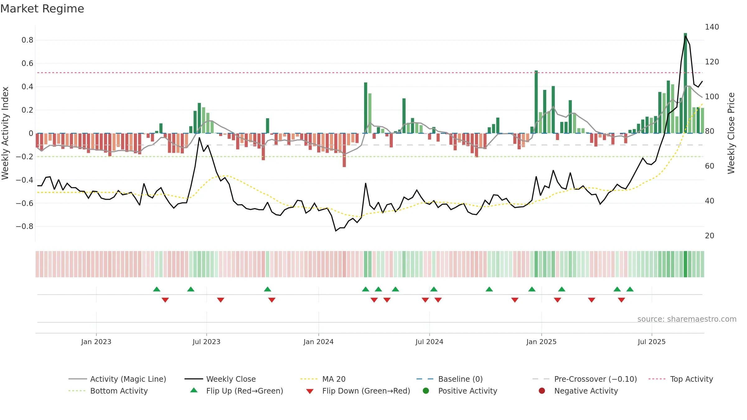
Task: Click the Positive Activity green circle legend icon
Action: pos(426,391)
